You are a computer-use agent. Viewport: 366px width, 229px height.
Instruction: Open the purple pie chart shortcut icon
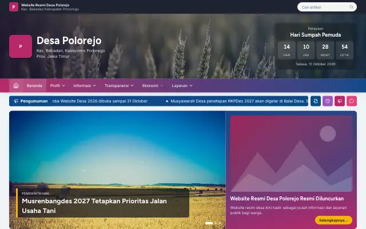click(328, 101)
